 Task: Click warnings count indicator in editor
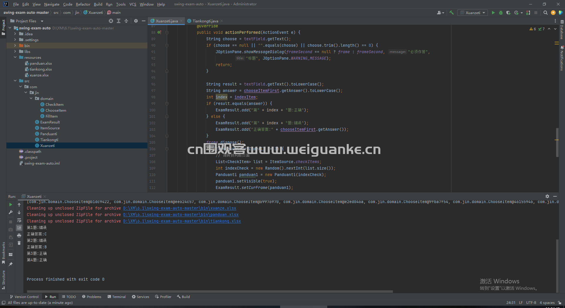533,29
